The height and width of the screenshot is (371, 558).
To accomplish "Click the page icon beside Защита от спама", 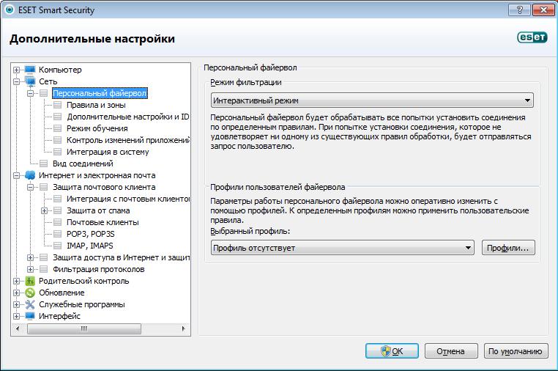I will [58, 210].
